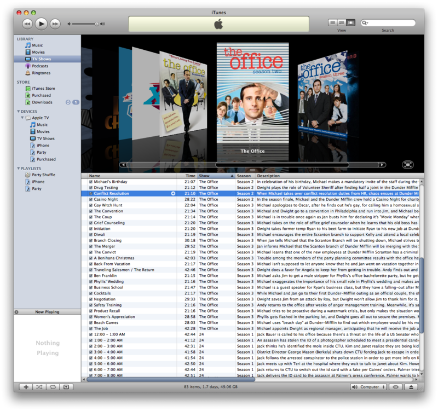Viewport: 438px width, 411px height.
Task: Select the '12:00 - 1:00 AM' episode
Action: (251, 334)
